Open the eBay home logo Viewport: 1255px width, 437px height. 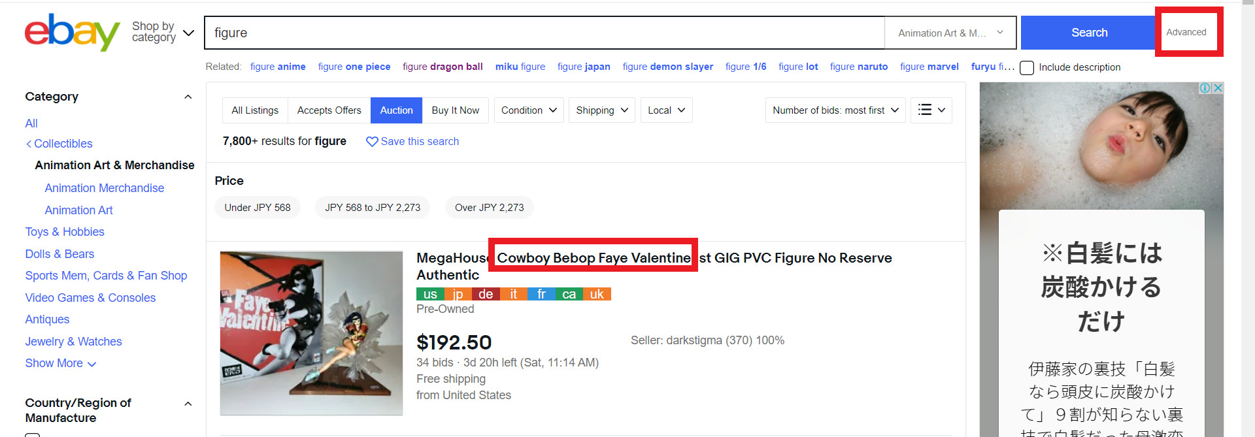[72, 33]
